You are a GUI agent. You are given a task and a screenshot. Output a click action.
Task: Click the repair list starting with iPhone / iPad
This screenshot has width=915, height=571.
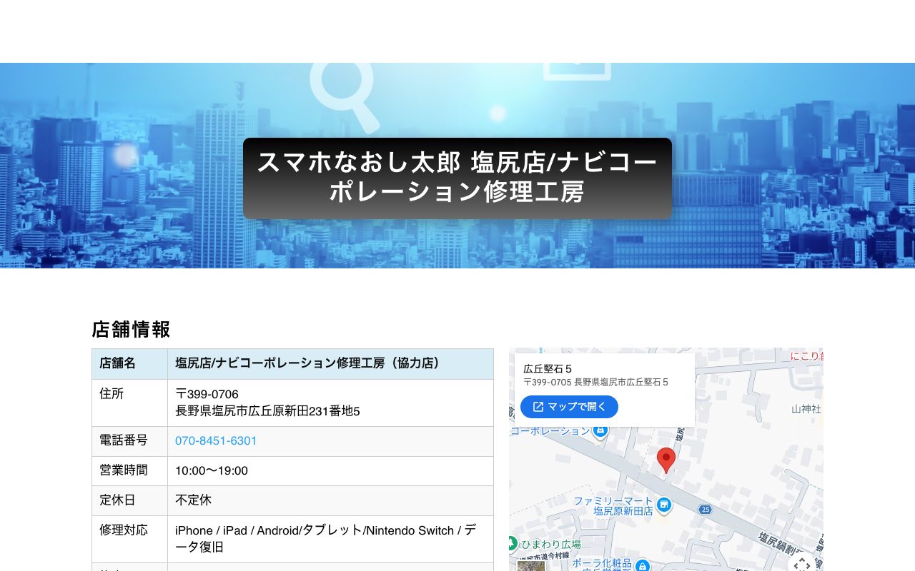(x=325, y=539)
